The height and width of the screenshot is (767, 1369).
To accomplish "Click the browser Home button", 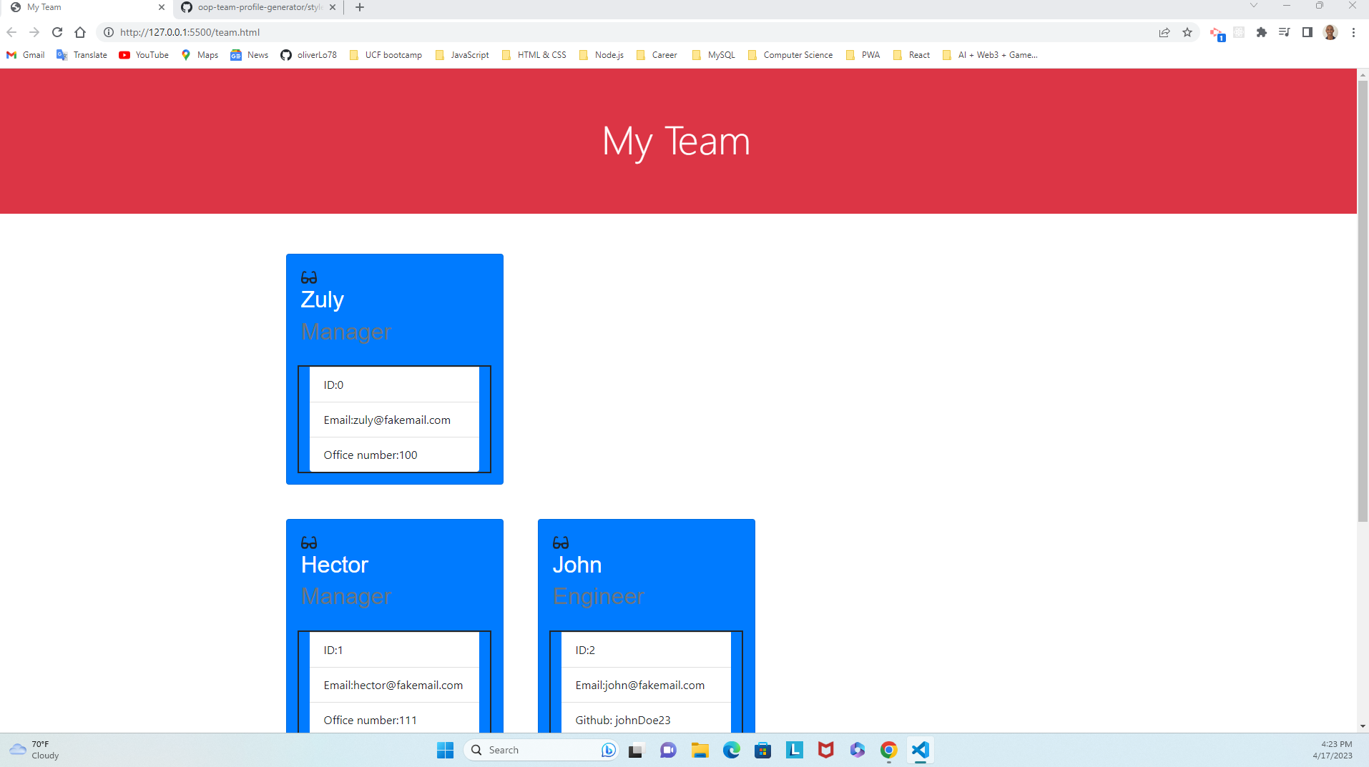I will tap(80, 32).
